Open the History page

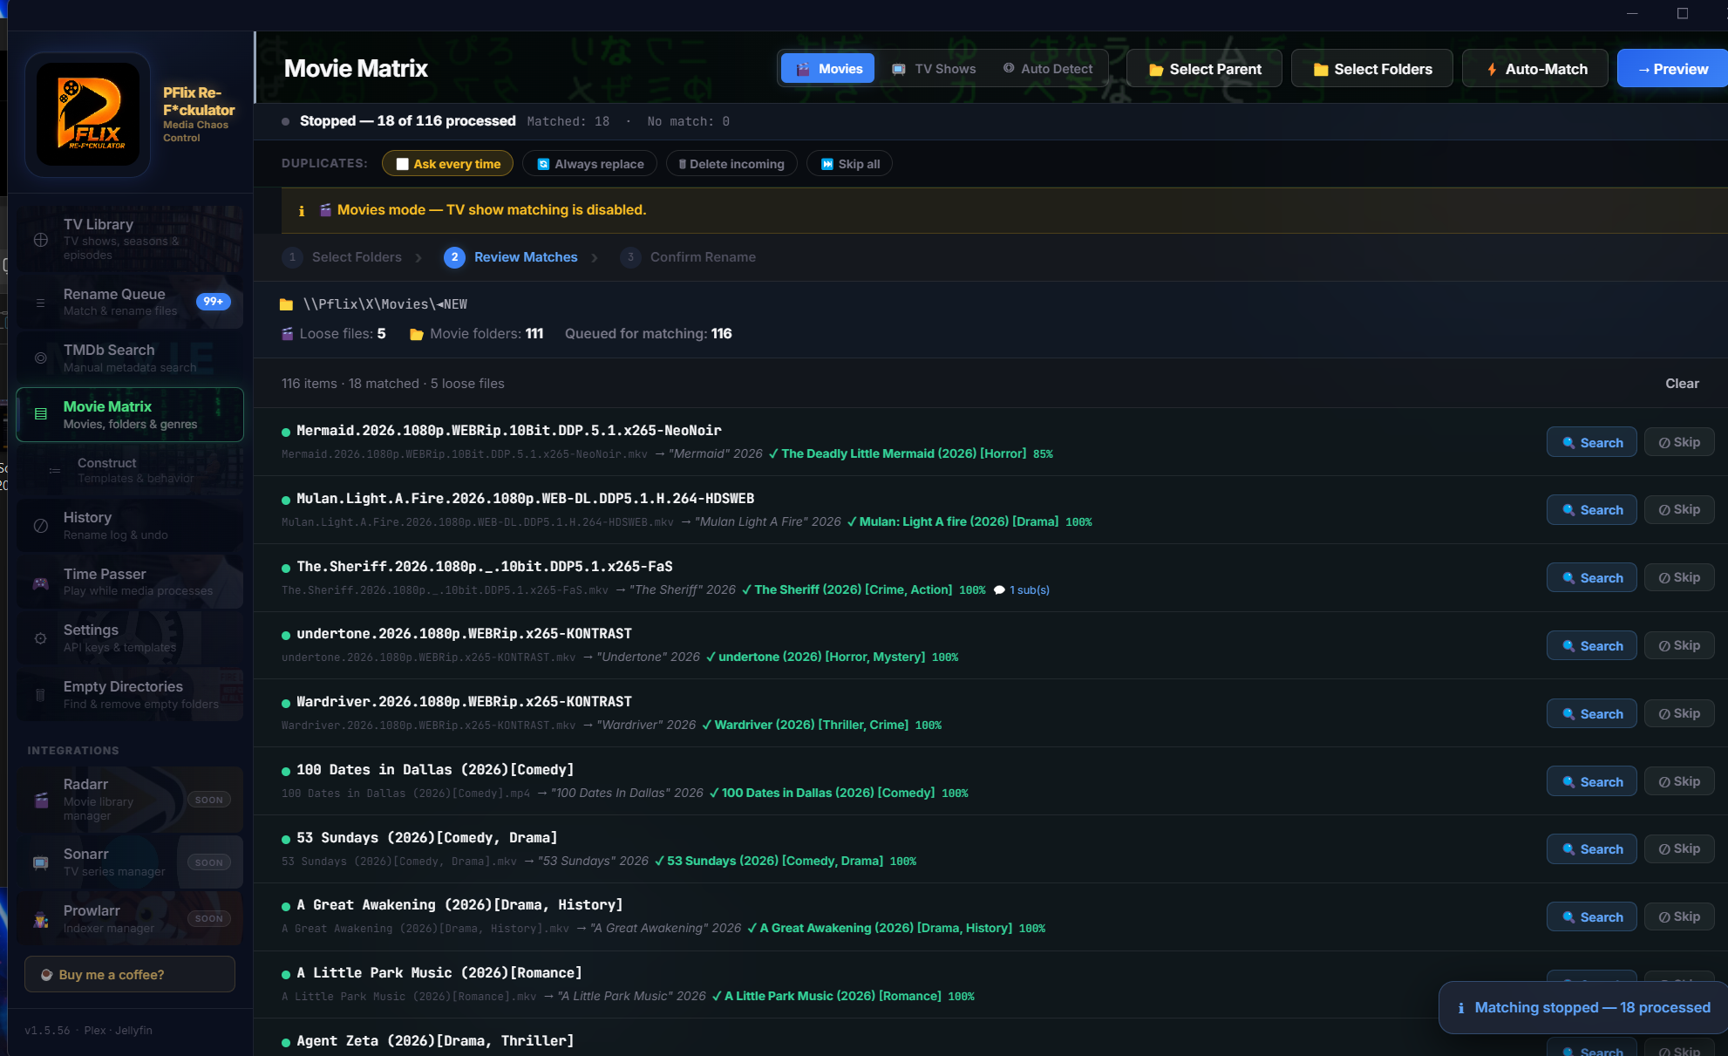coord(130,526)
